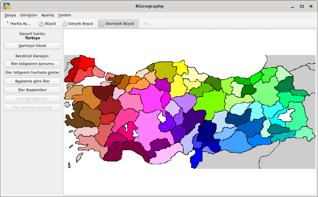
Task: Click the disabled İller ülkesinin bayrağı button
Action: [x=32, y=107]
